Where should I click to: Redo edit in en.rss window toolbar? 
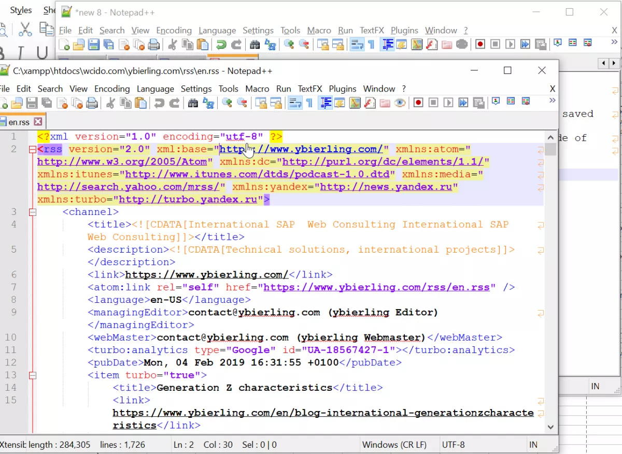click(174, 103)
